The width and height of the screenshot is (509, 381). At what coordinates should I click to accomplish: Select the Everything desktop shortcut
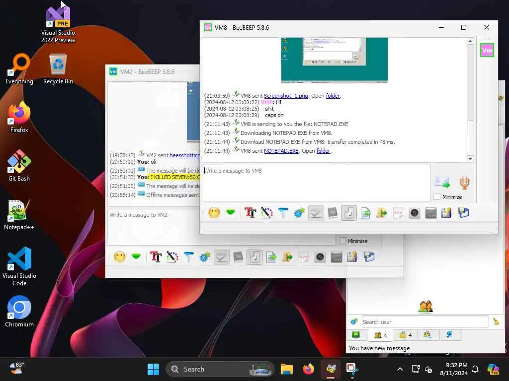coord(19,68)
